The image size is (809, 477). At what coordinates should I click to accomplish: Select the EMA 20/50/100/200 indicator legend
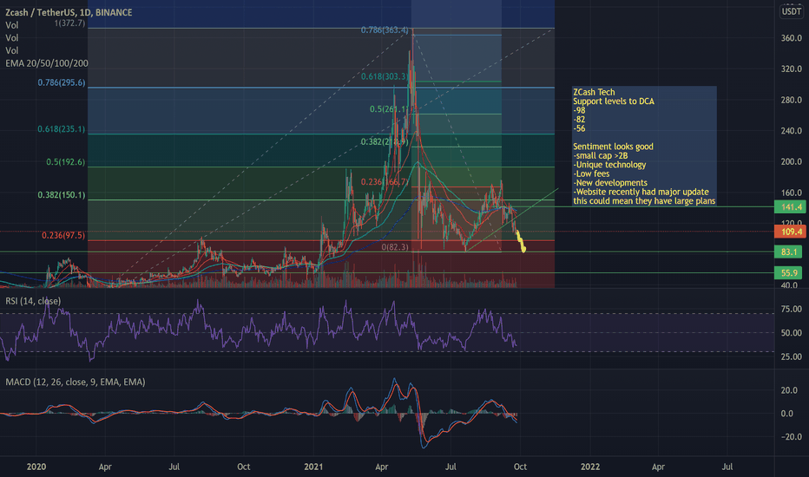(x=46, y=63)
